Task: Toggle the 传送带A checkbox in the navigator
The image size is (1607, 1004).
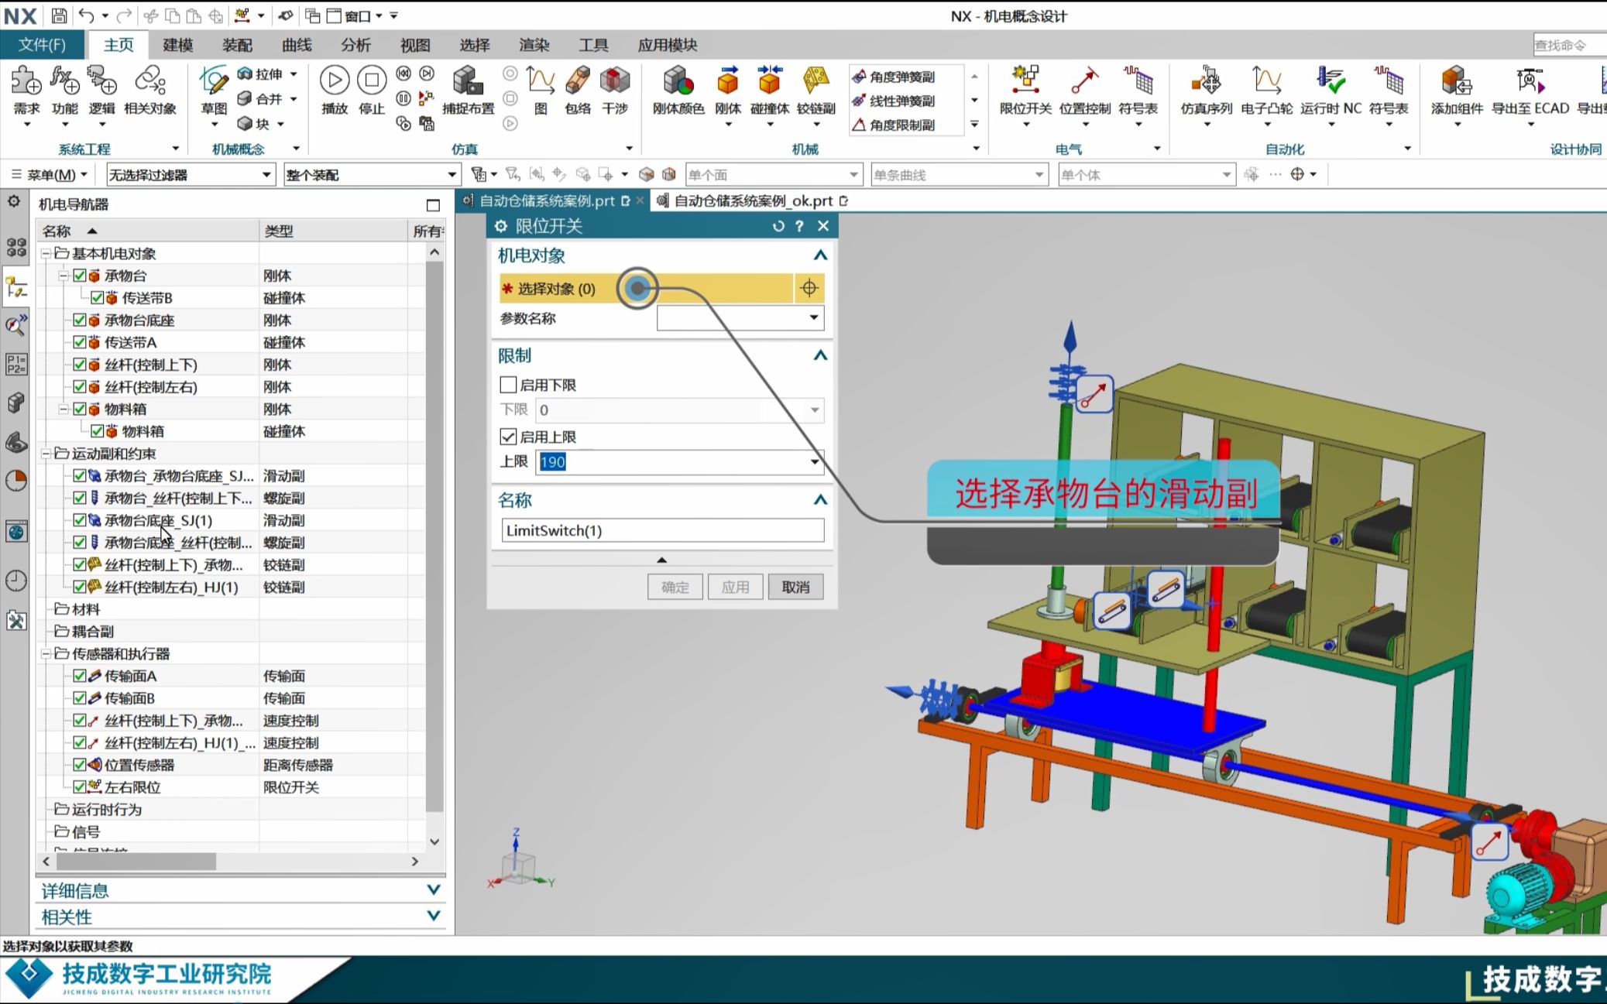Action: click(x=80, y=342)
